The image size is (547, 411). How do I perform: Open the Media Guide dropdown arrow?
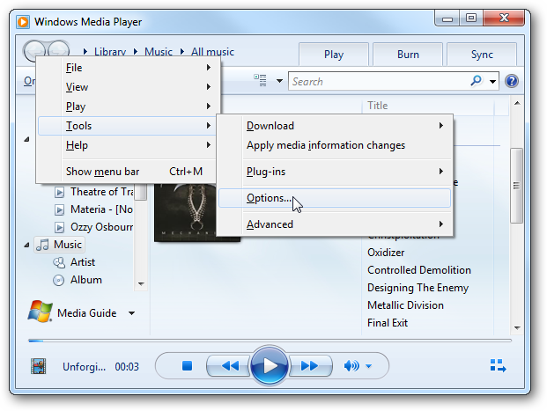point(131,313)
